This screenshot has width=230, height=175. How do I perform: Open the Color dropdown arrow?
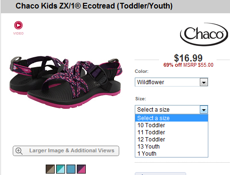coord(204,82)
